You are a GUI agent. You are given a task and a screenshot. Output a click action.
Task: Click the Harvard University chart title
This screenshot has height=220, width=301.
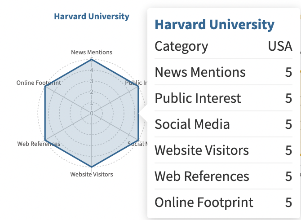click(92, 17)
